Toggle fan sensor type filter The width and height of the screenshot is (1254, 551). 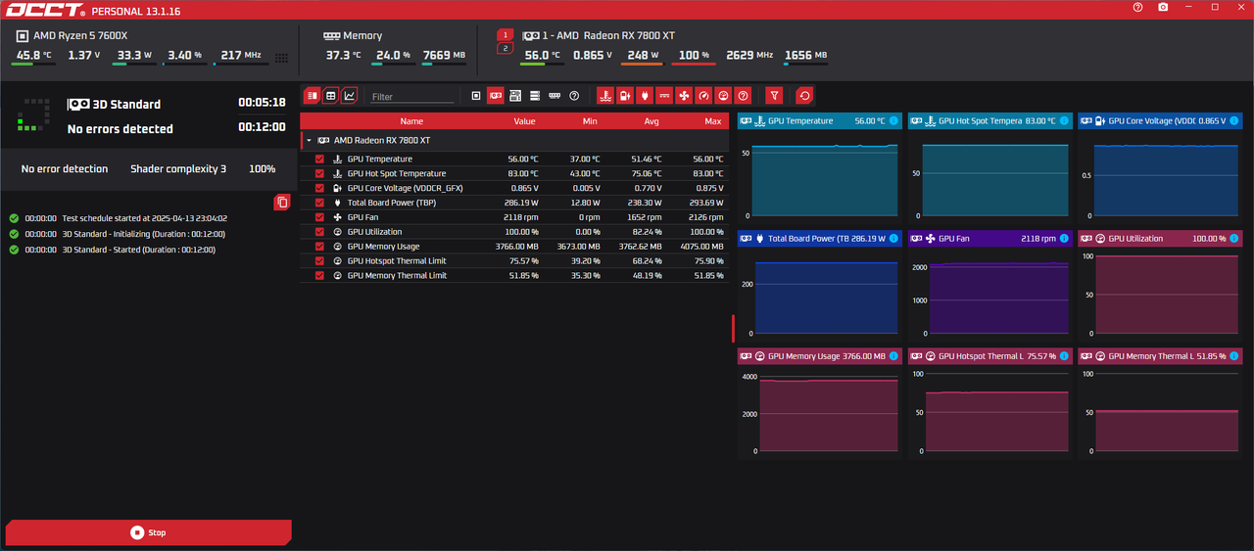[x=684, y=96]
